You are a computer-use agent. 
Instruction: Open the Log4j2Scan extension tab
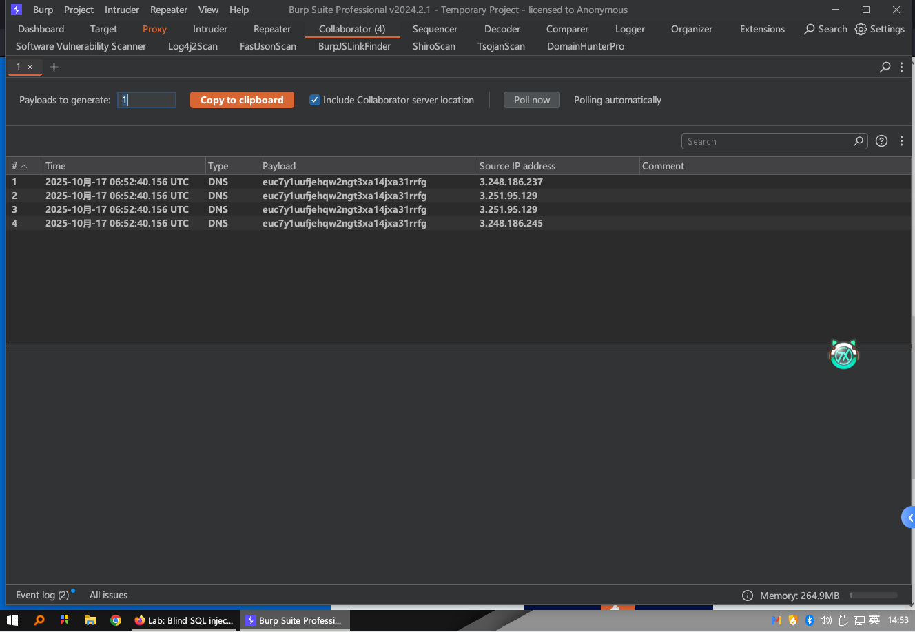click(193, 46)
